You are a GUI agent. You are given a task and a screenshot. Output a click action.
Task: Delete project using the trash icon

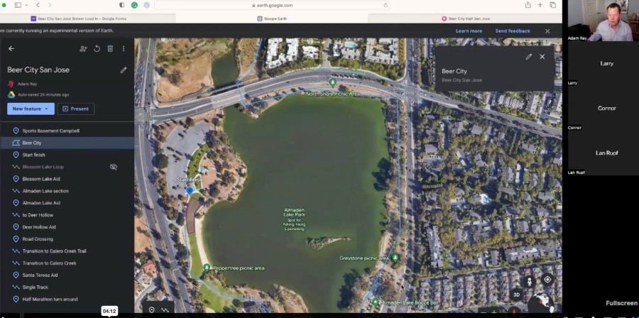point(110,48)
